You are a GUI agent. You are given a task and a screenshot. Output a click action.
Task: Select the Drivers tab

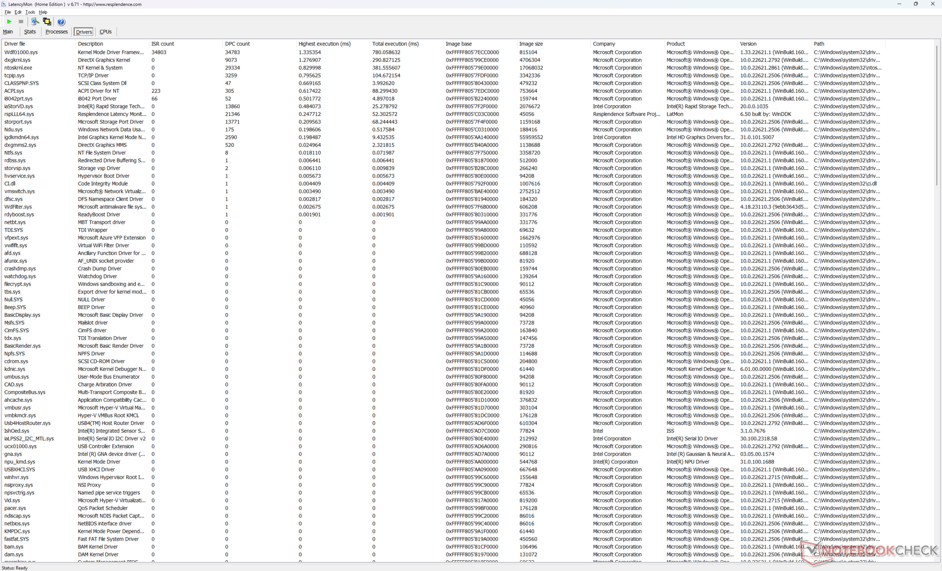(x=84, y=32)
